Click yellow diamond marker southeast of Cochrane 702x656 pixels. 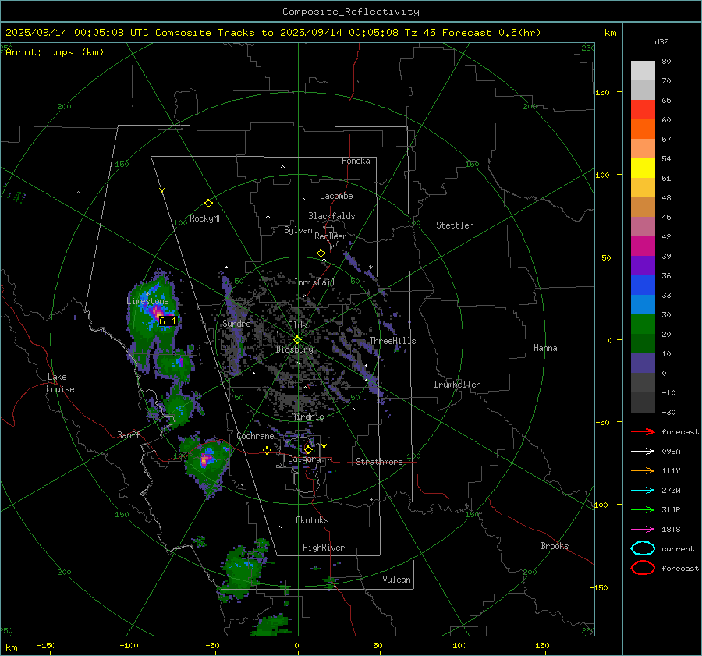coord(268,451)
